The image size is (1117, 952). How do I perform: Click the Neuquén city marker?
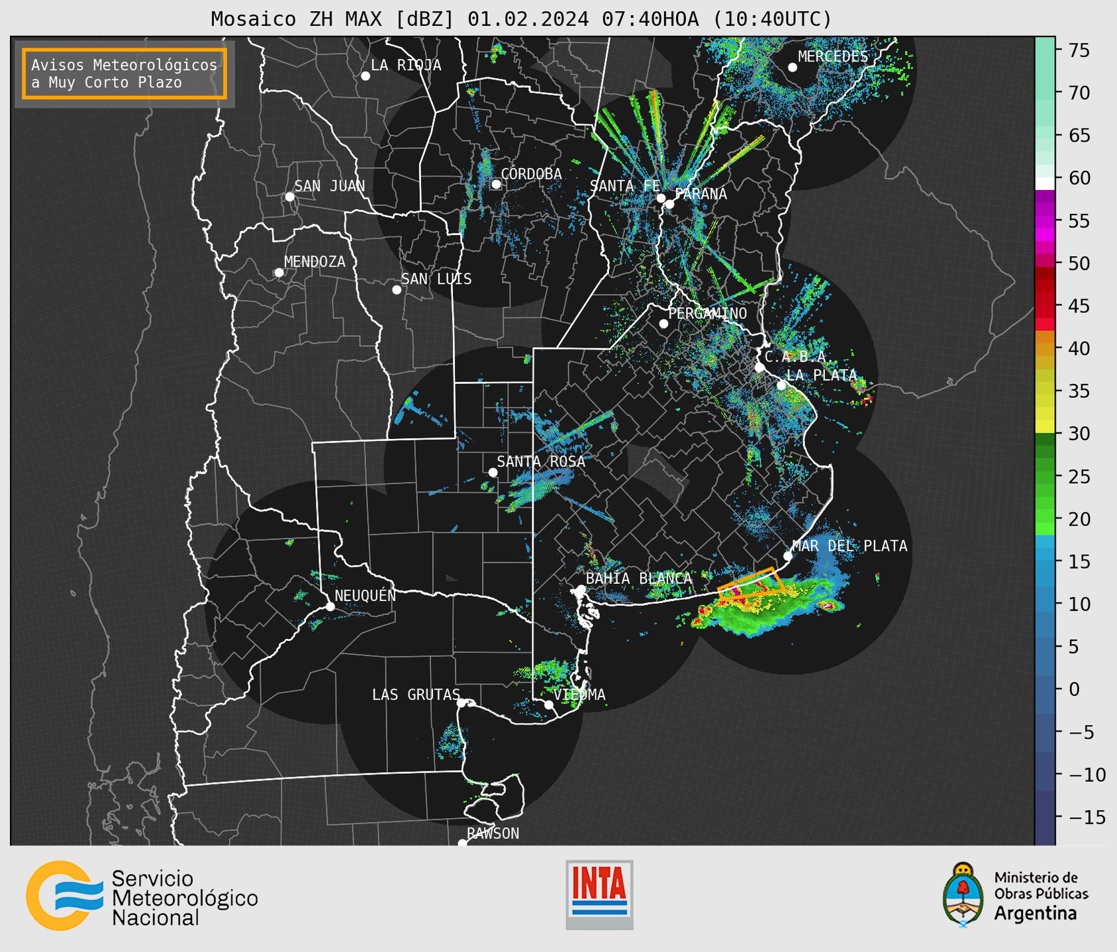(x=330, y=606)
